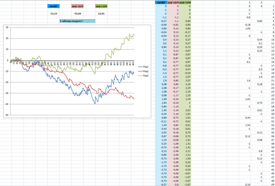This screenshot has height=186, width=275.
Task: Click the cell with value -3,9
Action: point(173,184)
